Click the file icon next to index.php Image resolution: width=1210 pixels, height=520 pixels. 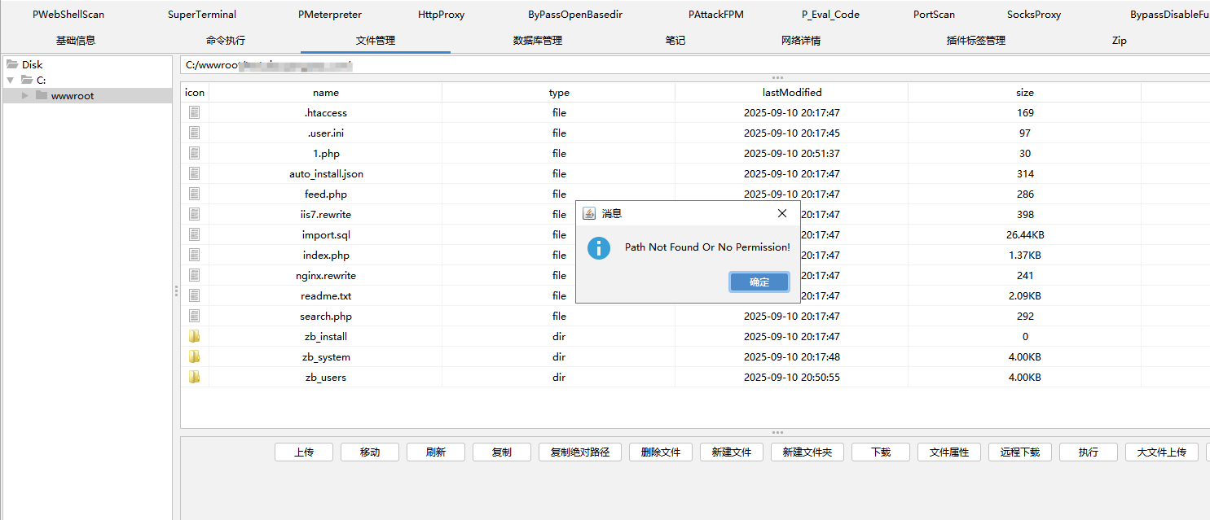coord(194,255)
